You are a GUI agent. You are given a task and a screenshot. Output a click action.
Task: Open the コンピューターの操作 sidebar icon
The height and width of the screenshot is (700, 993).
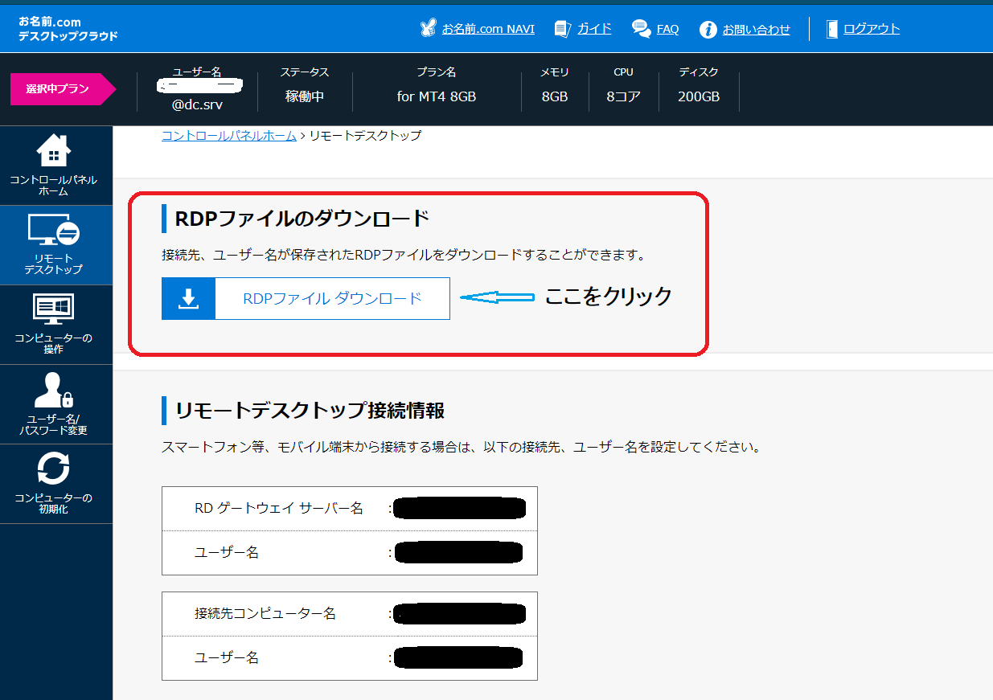click(53, 310)
